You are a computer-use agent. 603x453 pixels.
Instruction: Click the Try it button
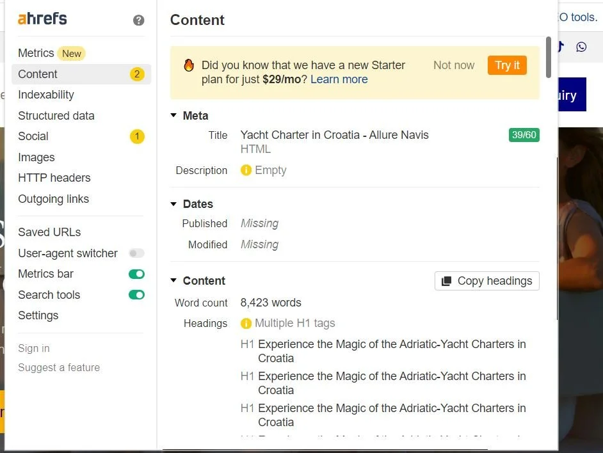(507, 65)
